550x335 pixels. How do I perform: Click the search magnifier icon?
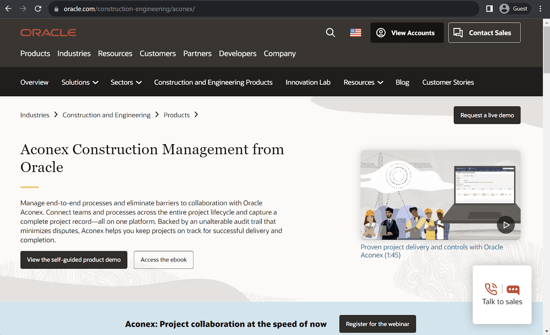[330, 33]
